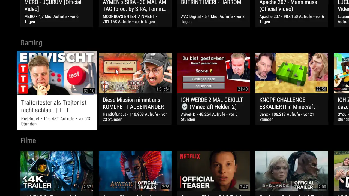Viewport: 349px width, 196px height.
Task: Select title 'KNOPF CHALLENGE ESKALIERT! in Minecraft'
Action: (x=287, y=103)
